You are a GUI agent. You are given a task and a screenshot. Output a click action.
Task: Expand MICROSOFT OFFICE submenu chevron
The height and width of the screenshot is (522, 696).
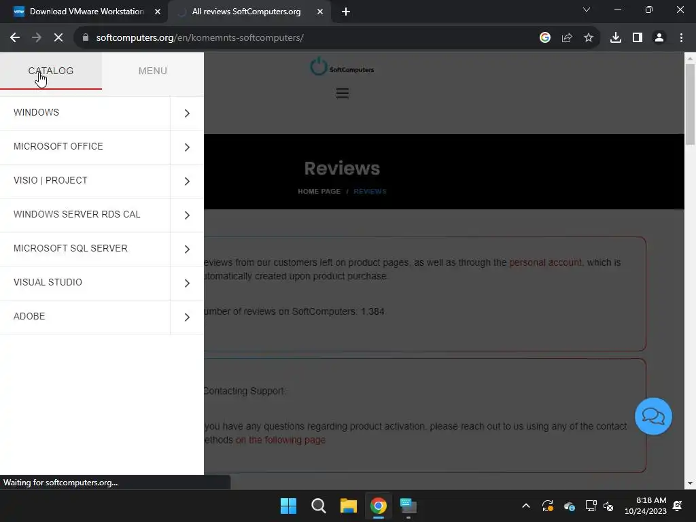pos(187,147)
